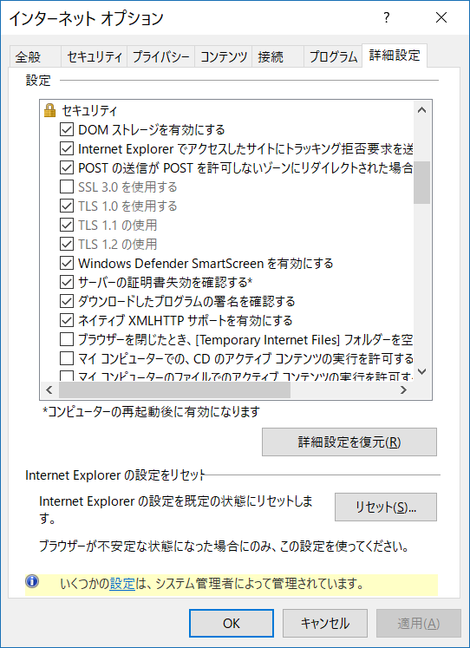The height and width of the screenshot is (648, 470).
Task: Toggle DOM ストレージを有効にする checkbox
Action: (67, 130)
